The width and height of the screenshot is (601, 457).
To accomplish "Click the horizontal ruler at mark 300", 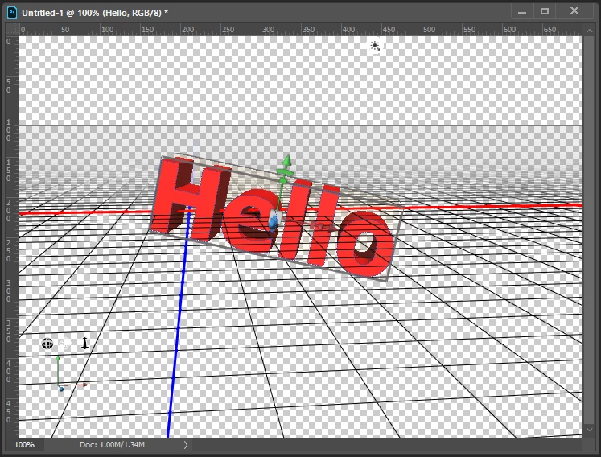I will [x=268, y=29].
